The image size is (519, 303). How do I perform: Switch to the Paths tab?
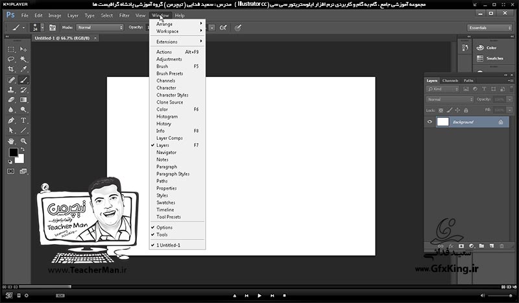click(468, 81)
